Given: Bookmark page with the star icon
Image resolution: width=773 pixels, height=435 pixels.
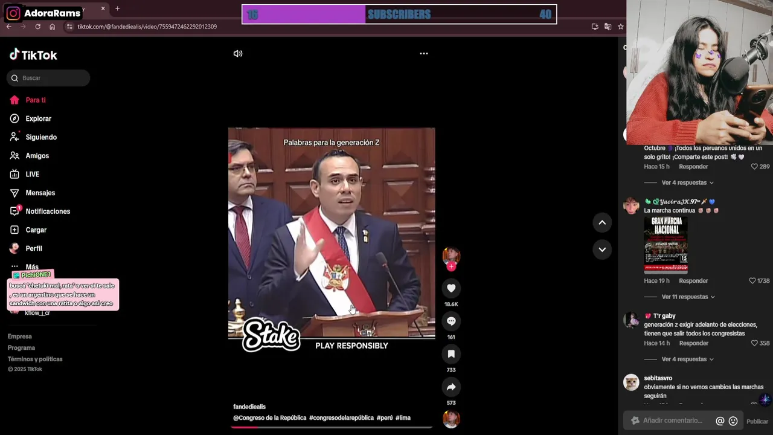Looking at the screenshot, I should click(620, 27).
